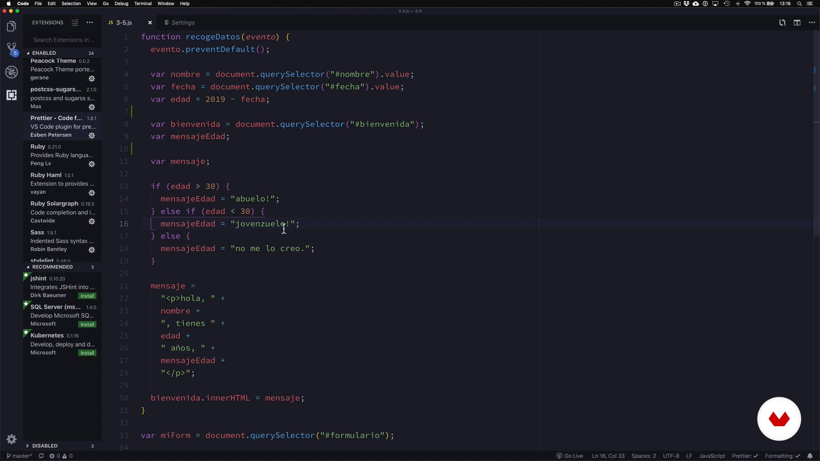Screen dimensions: 820x461
Task: Click Ln 16, Col 33 go-to-line indicator
Action: click(x=608, y=456)
